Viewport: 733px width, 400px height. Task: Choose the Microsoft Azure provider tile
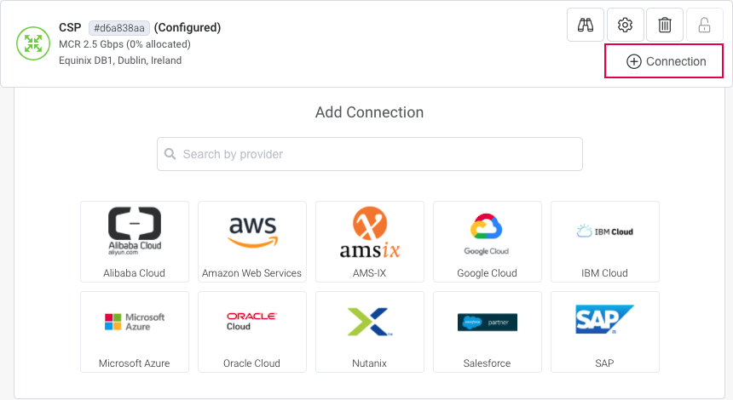pos(135,332)
